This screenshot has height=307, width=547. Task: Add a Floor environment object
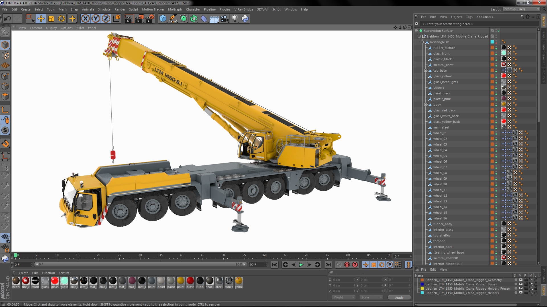point(214,19)
